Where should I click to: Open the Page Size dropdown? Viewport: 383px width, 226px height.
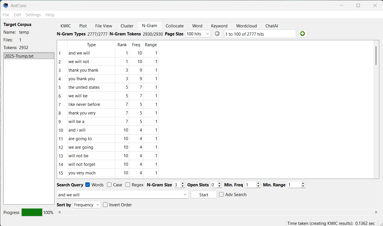[x=198, y=34]
